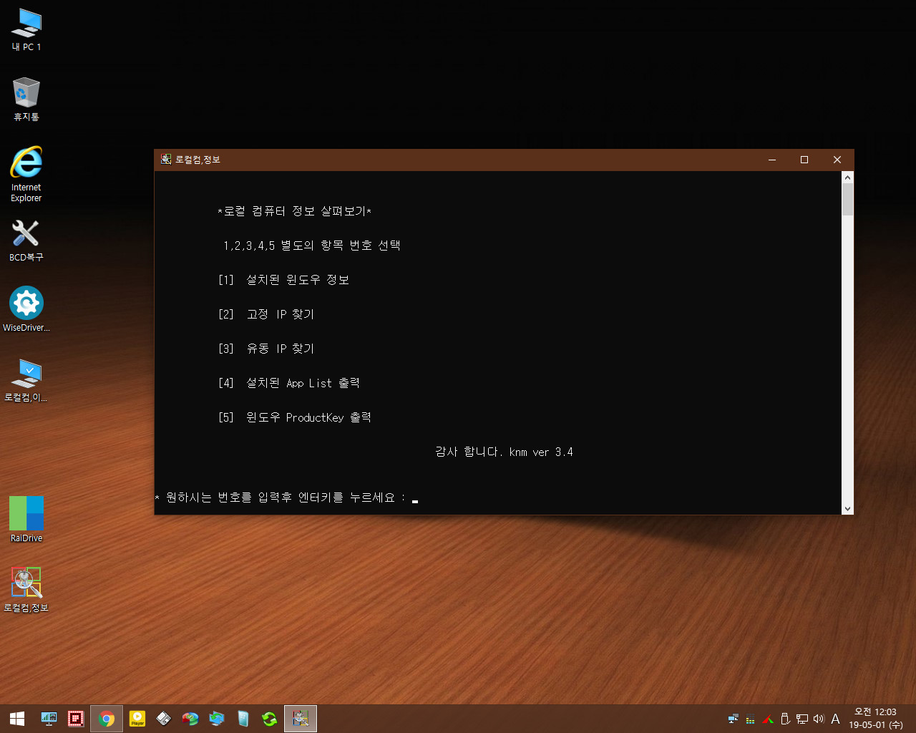916x733 pixels.
Task: Switch to Chrome in the taskbar
Action: (107, 719)
